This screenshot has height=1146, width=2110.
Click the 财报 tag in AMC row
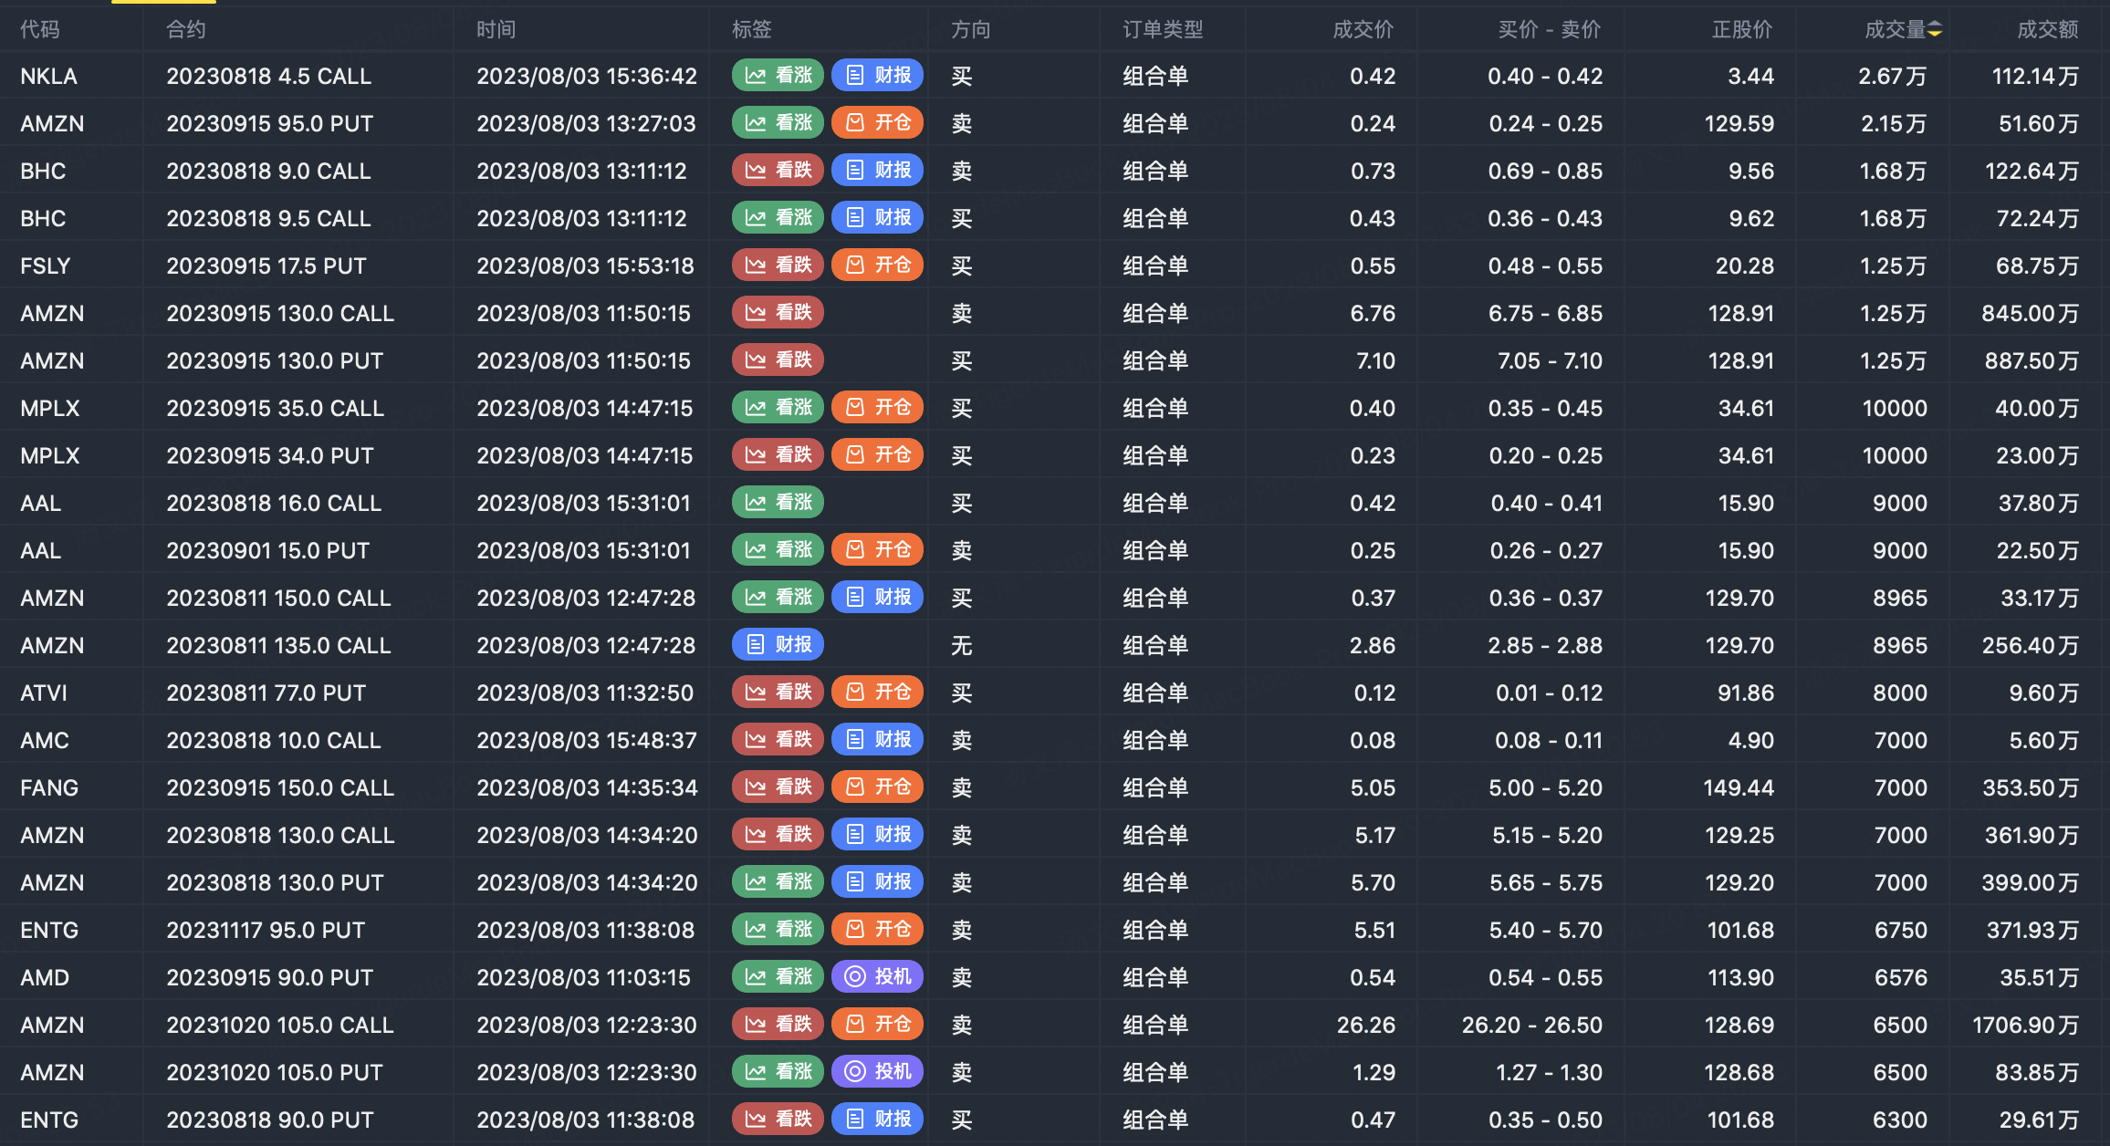878,740
